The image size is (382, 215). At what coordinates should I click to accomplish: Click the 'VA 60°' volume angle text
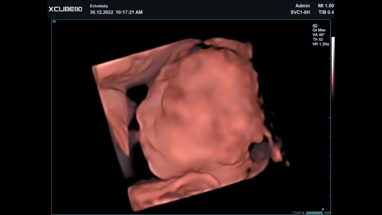click(x=318, y=35)
